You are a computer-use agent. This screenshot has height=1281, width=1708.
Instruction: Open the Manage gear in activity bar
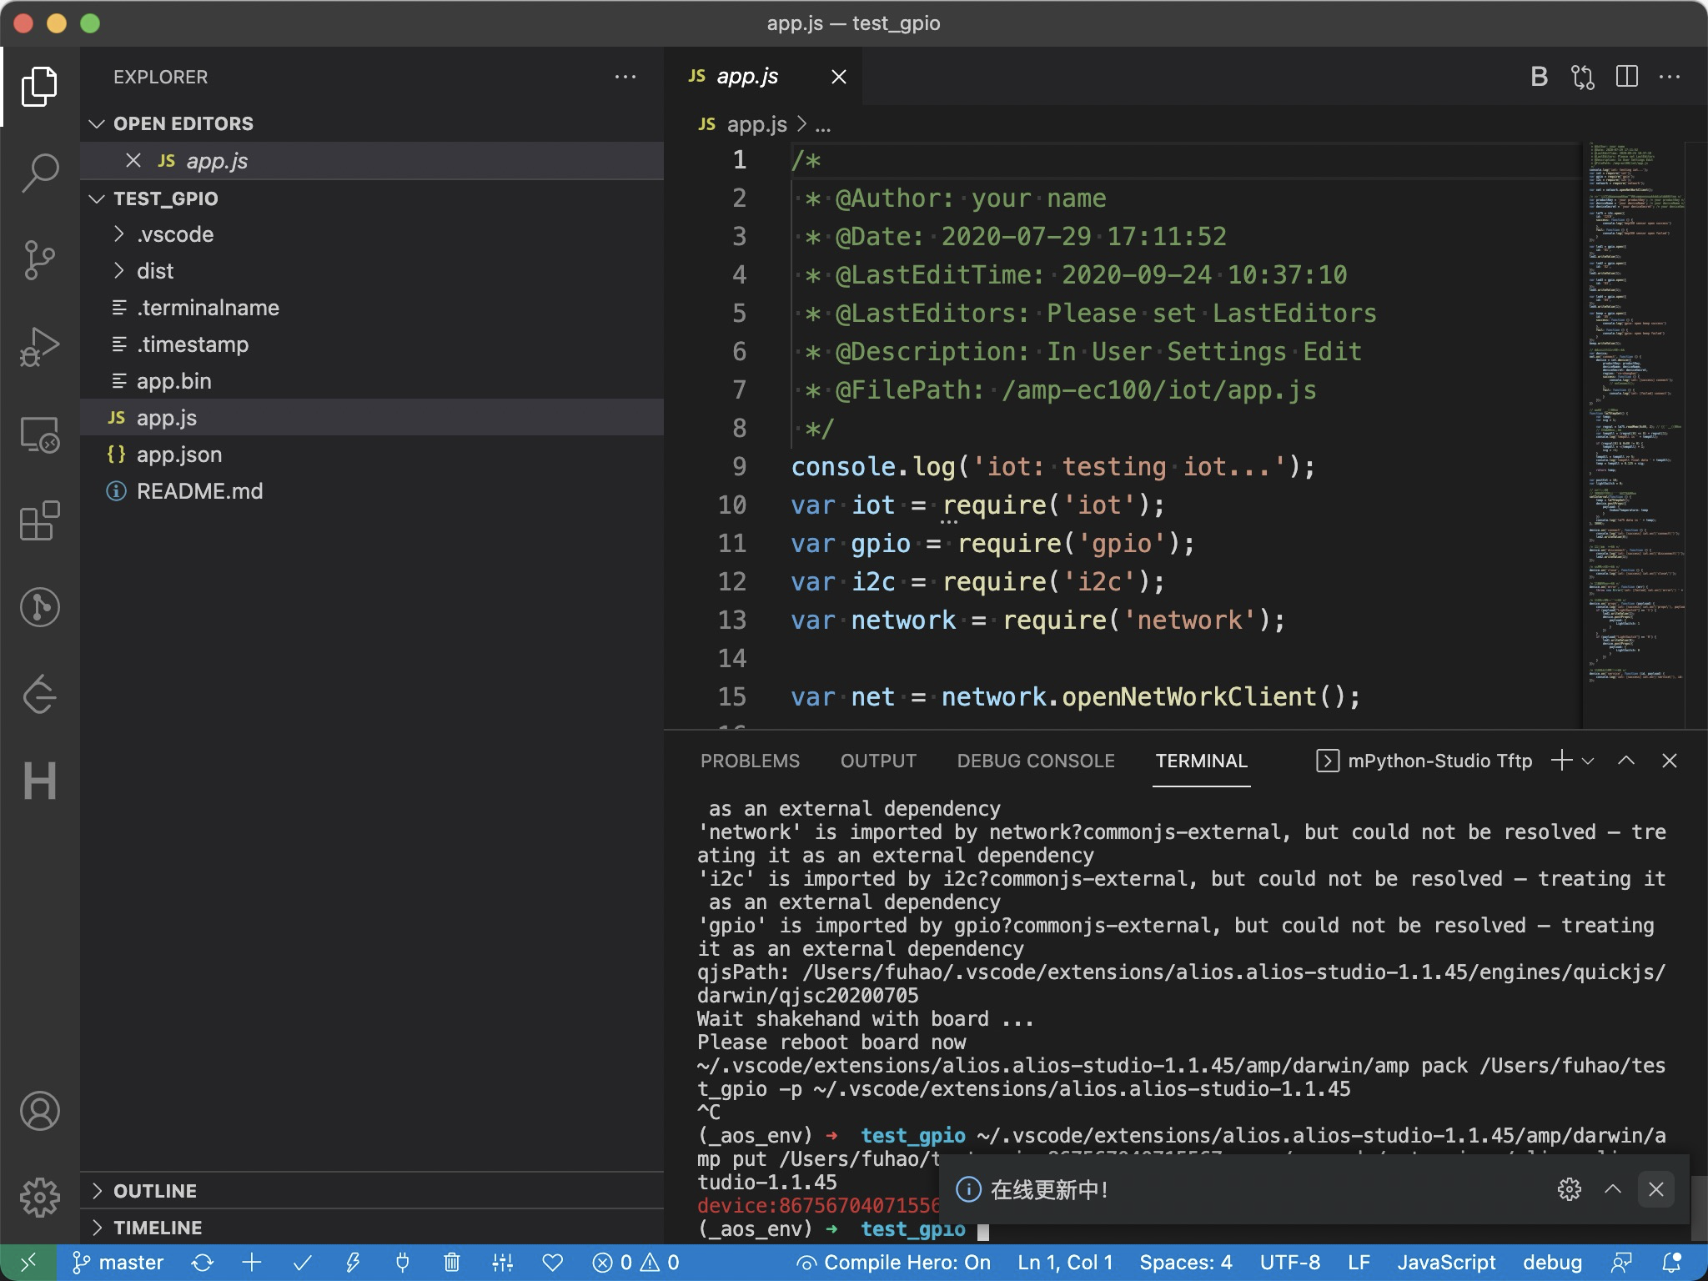click(x=39, y=1198)
